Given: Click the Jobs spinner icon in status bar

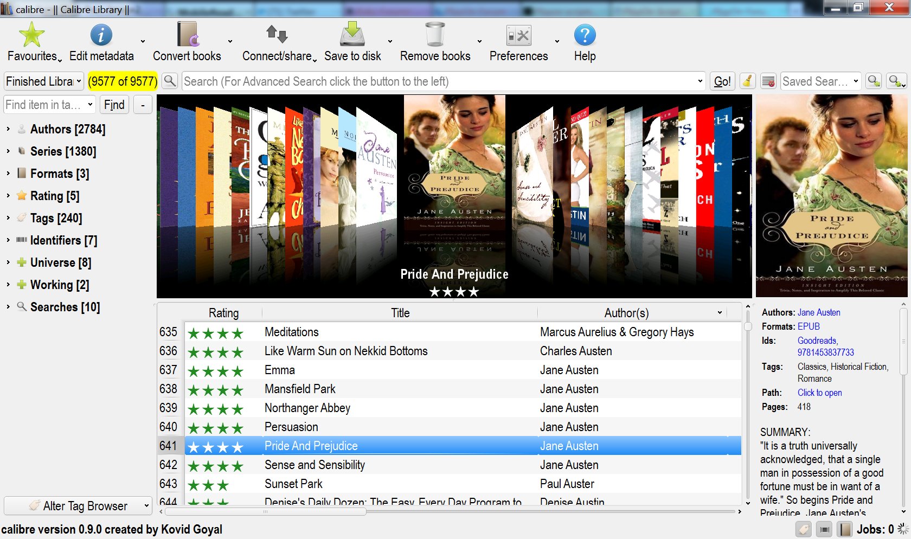Looking at the screenshot, I should (x=903, y=529).
